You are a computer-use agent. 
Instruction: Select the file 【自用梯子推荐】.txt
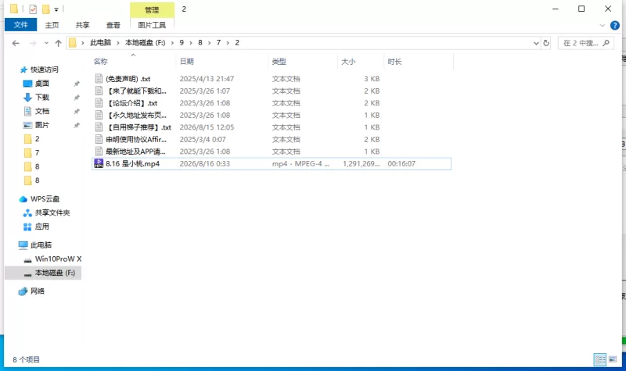click(139, 127)
